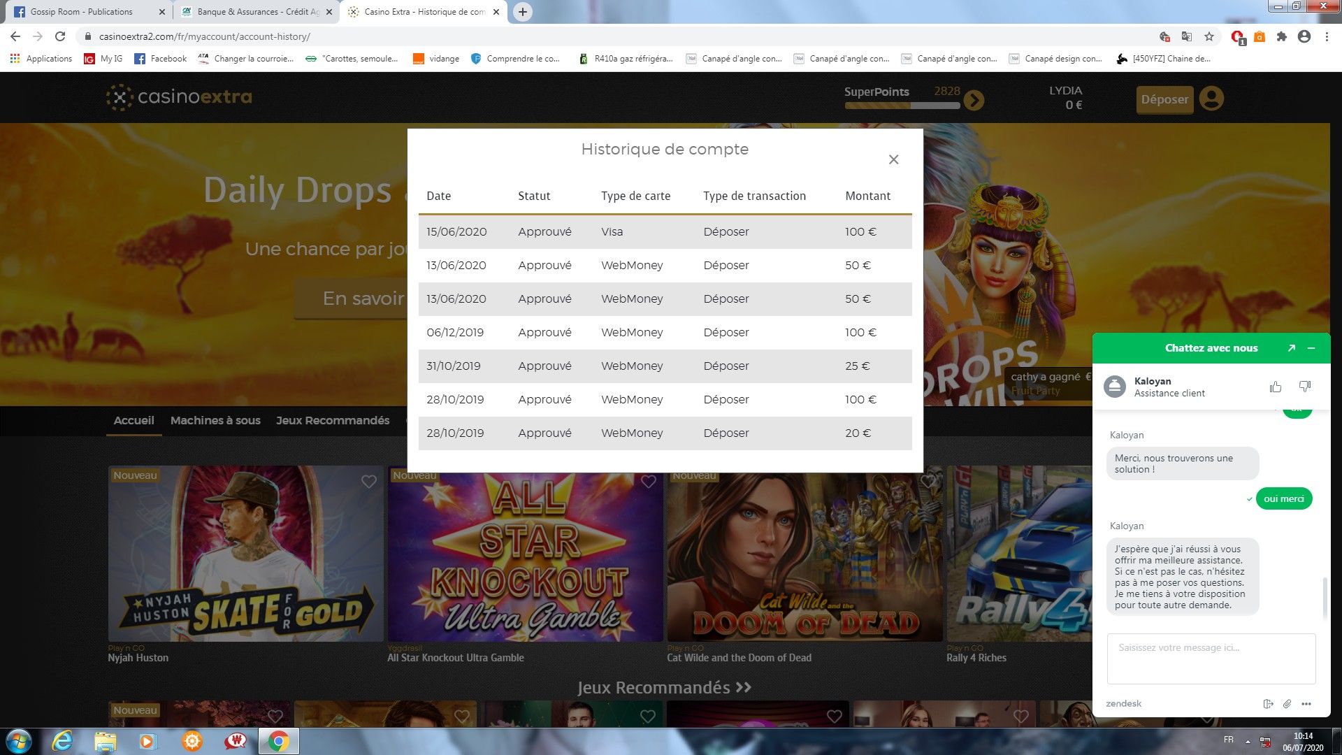Click the chat message input field
1342x755 pixels.
click(1211, 659)
